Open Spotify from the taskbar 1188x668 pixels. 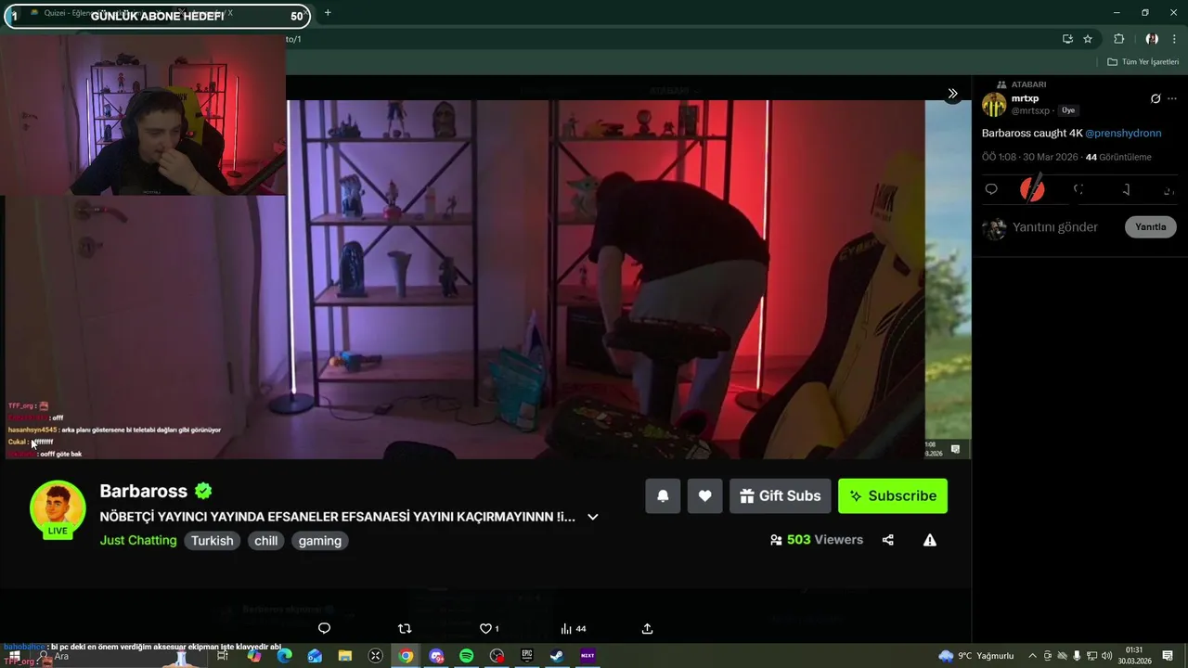click(x=466, y=656)
